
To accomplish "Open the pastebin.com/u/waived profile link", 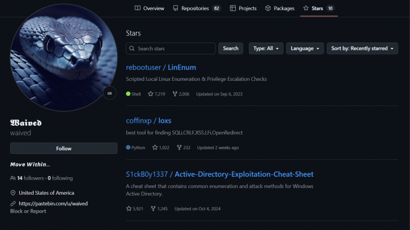I will point(53,203).
